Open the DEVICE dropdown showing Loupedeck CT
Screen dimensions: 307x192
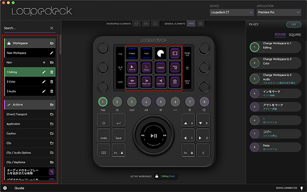232,12
